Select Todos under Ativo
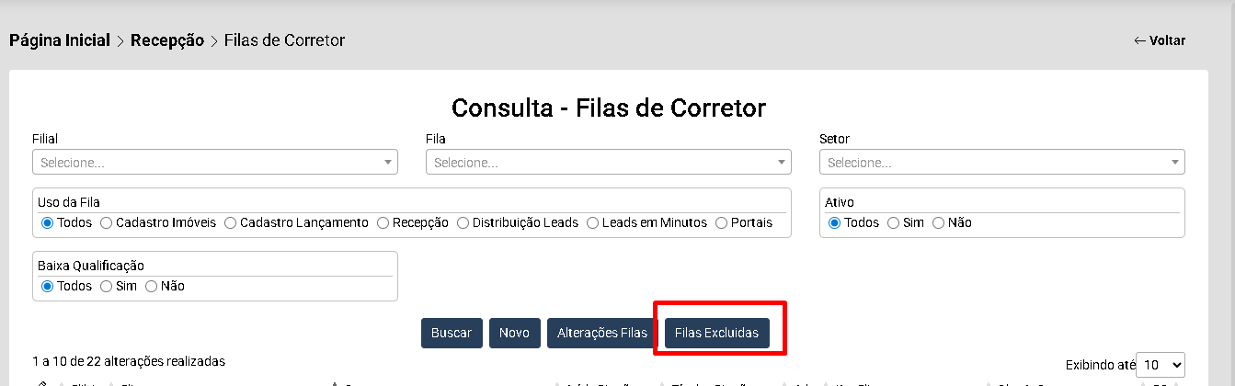The height and width of the screenshot is (386, 1235). (x=835, y=222)
